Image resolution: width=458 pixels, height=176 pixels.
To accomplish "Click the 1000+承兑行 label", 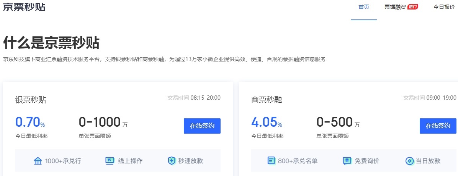I will tap(63, 161).
